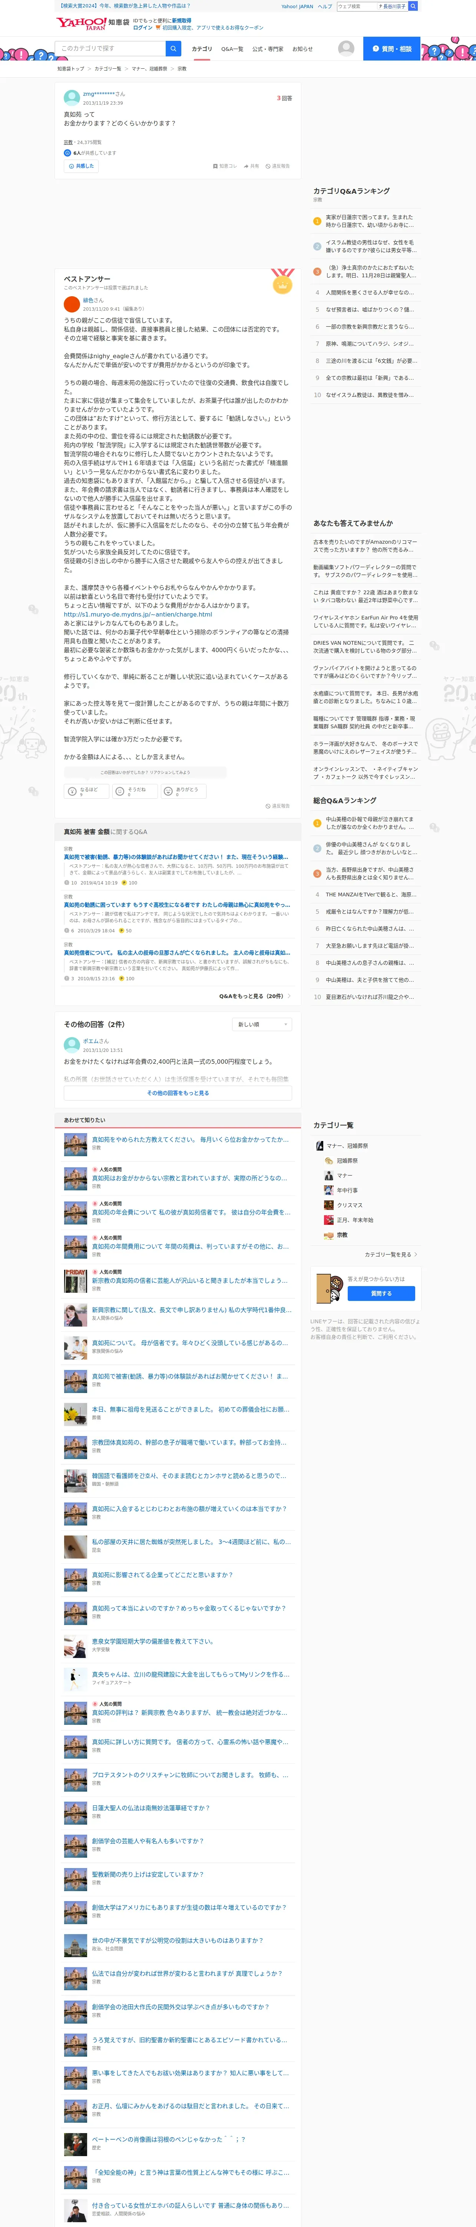Screen dimensions: 476x2227
Task: Click the 年中行事 category icon
Action: click(329, 1190)
